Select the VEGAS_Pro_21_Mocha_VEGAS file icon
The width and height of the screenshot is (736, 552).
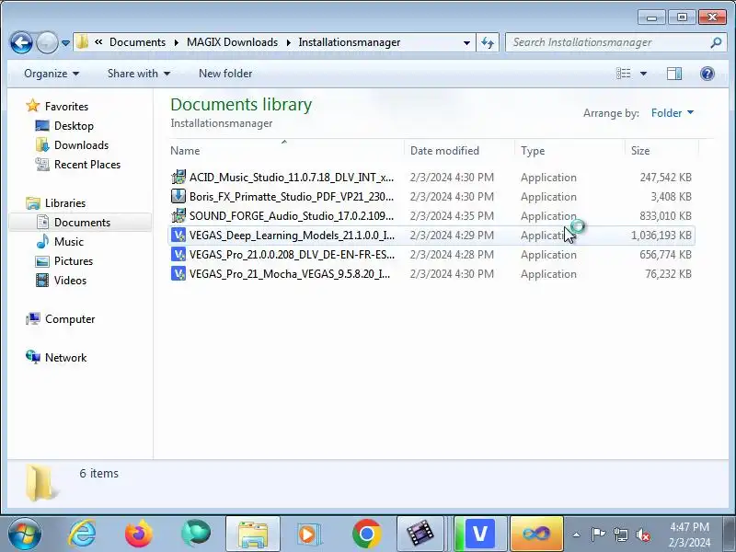click(178, 273)
